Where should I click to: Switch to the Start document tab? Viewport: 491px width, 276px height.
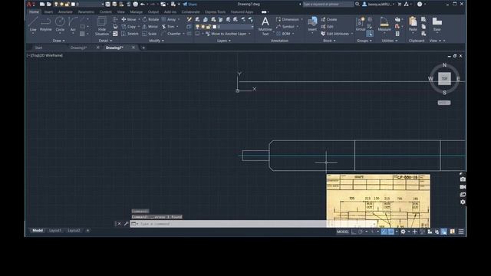coord(38,48)
